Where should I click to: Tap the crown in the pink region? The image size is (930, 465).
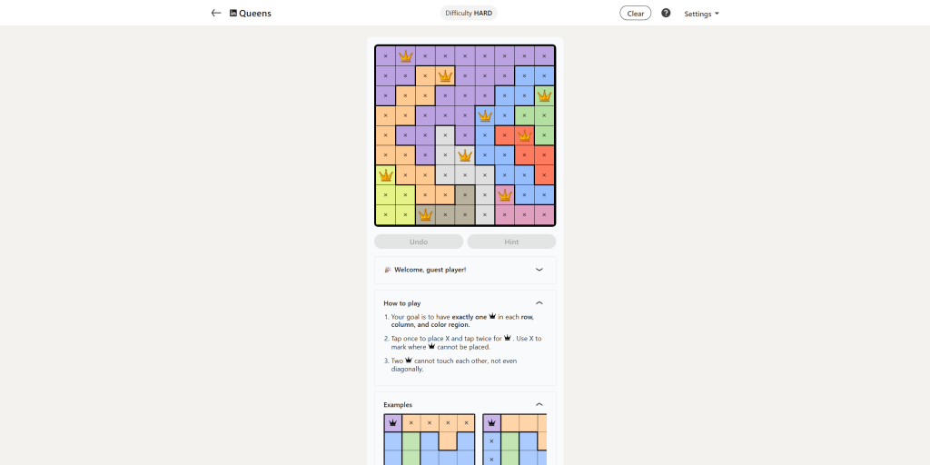pos(505,195)
